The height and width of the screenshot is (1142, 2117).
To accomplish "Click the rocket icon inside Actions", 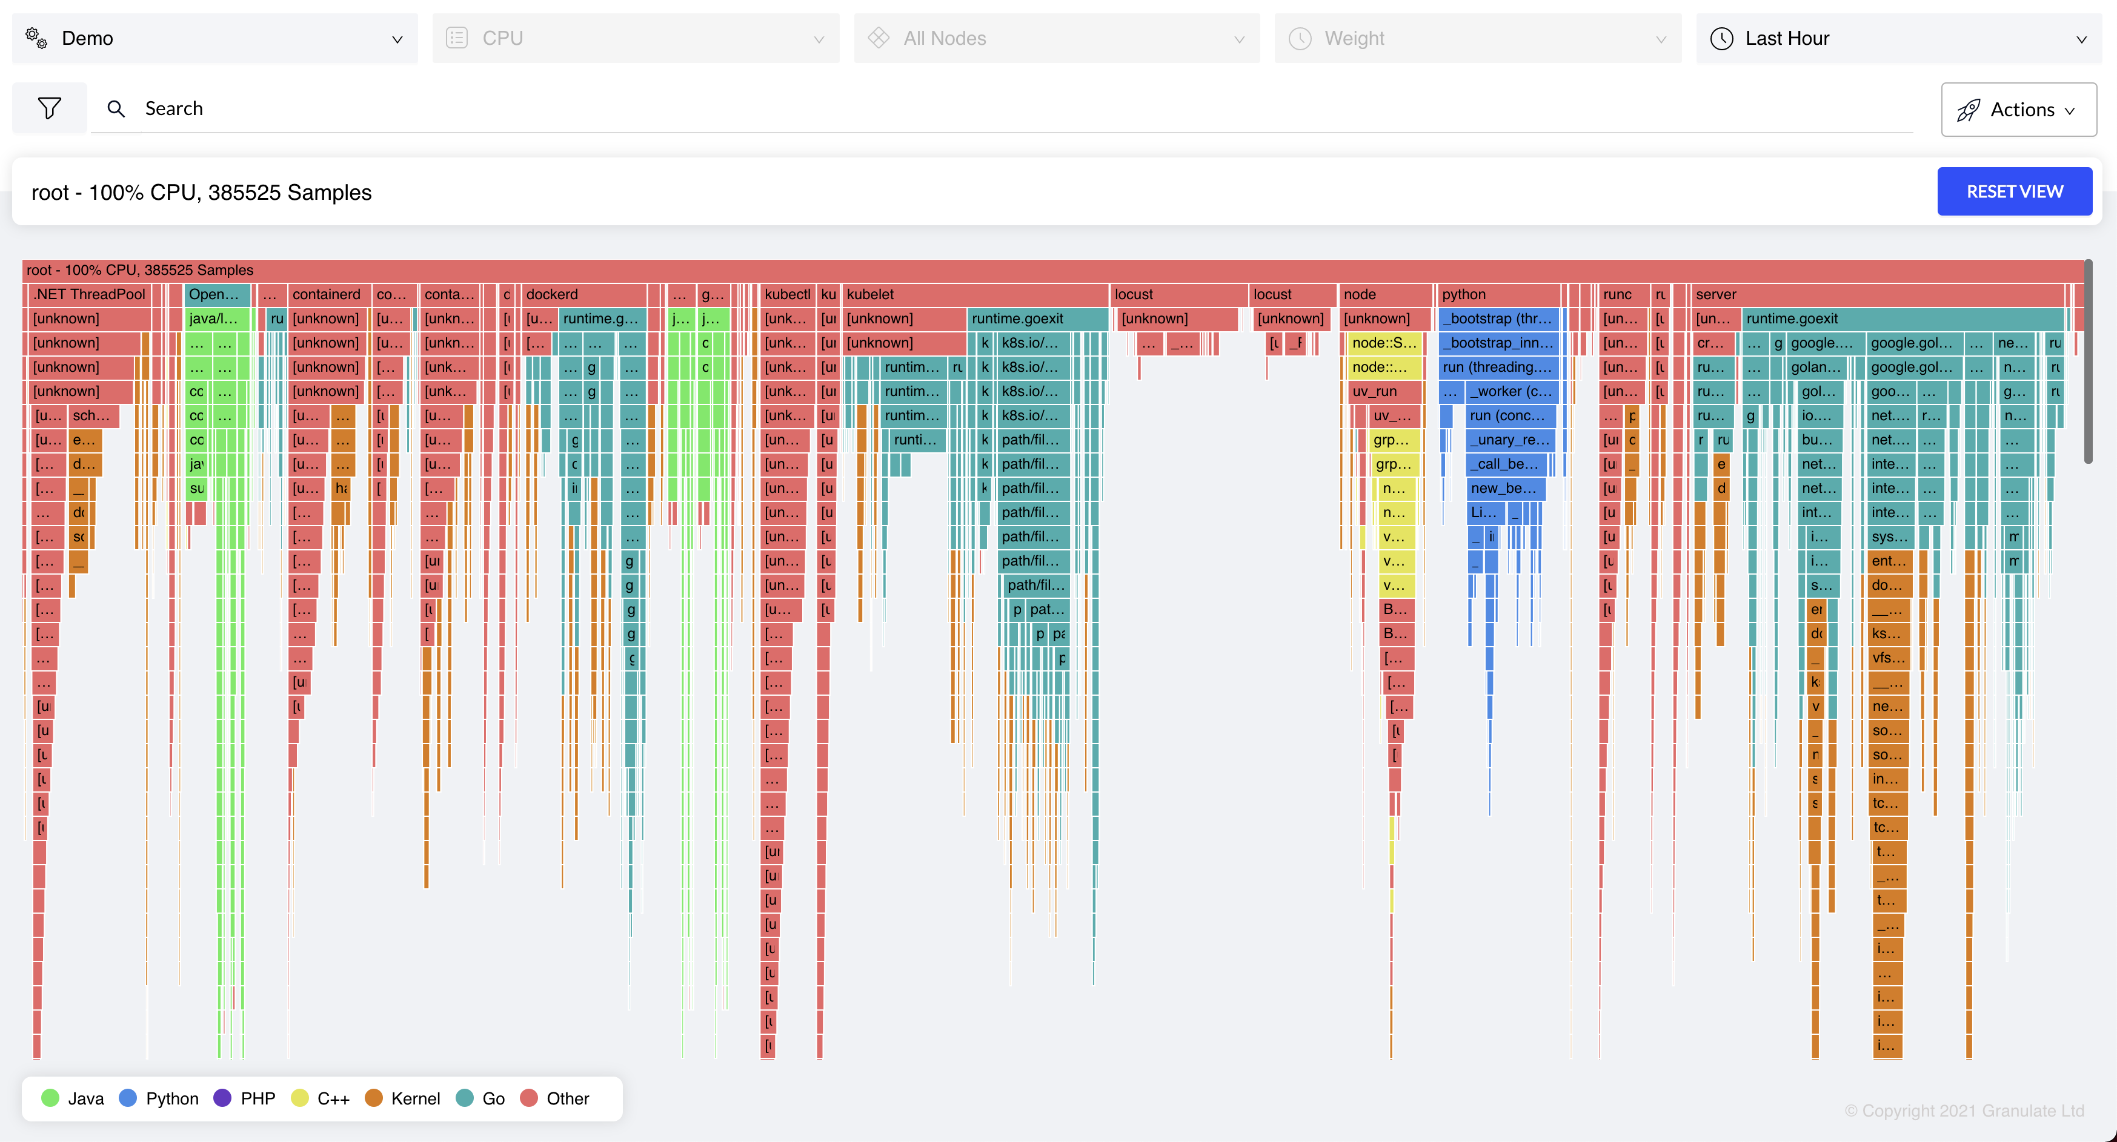I will point(1969,110).
